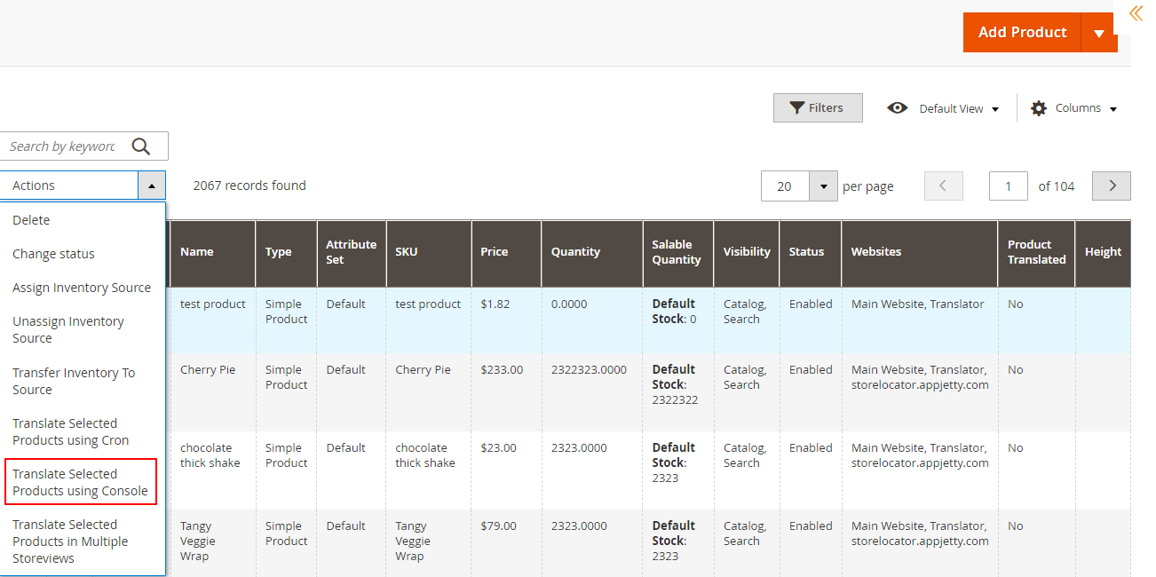Expand the per page size dropdown
The height and width of the screenshot is (577, 1156).
[823, 186]
